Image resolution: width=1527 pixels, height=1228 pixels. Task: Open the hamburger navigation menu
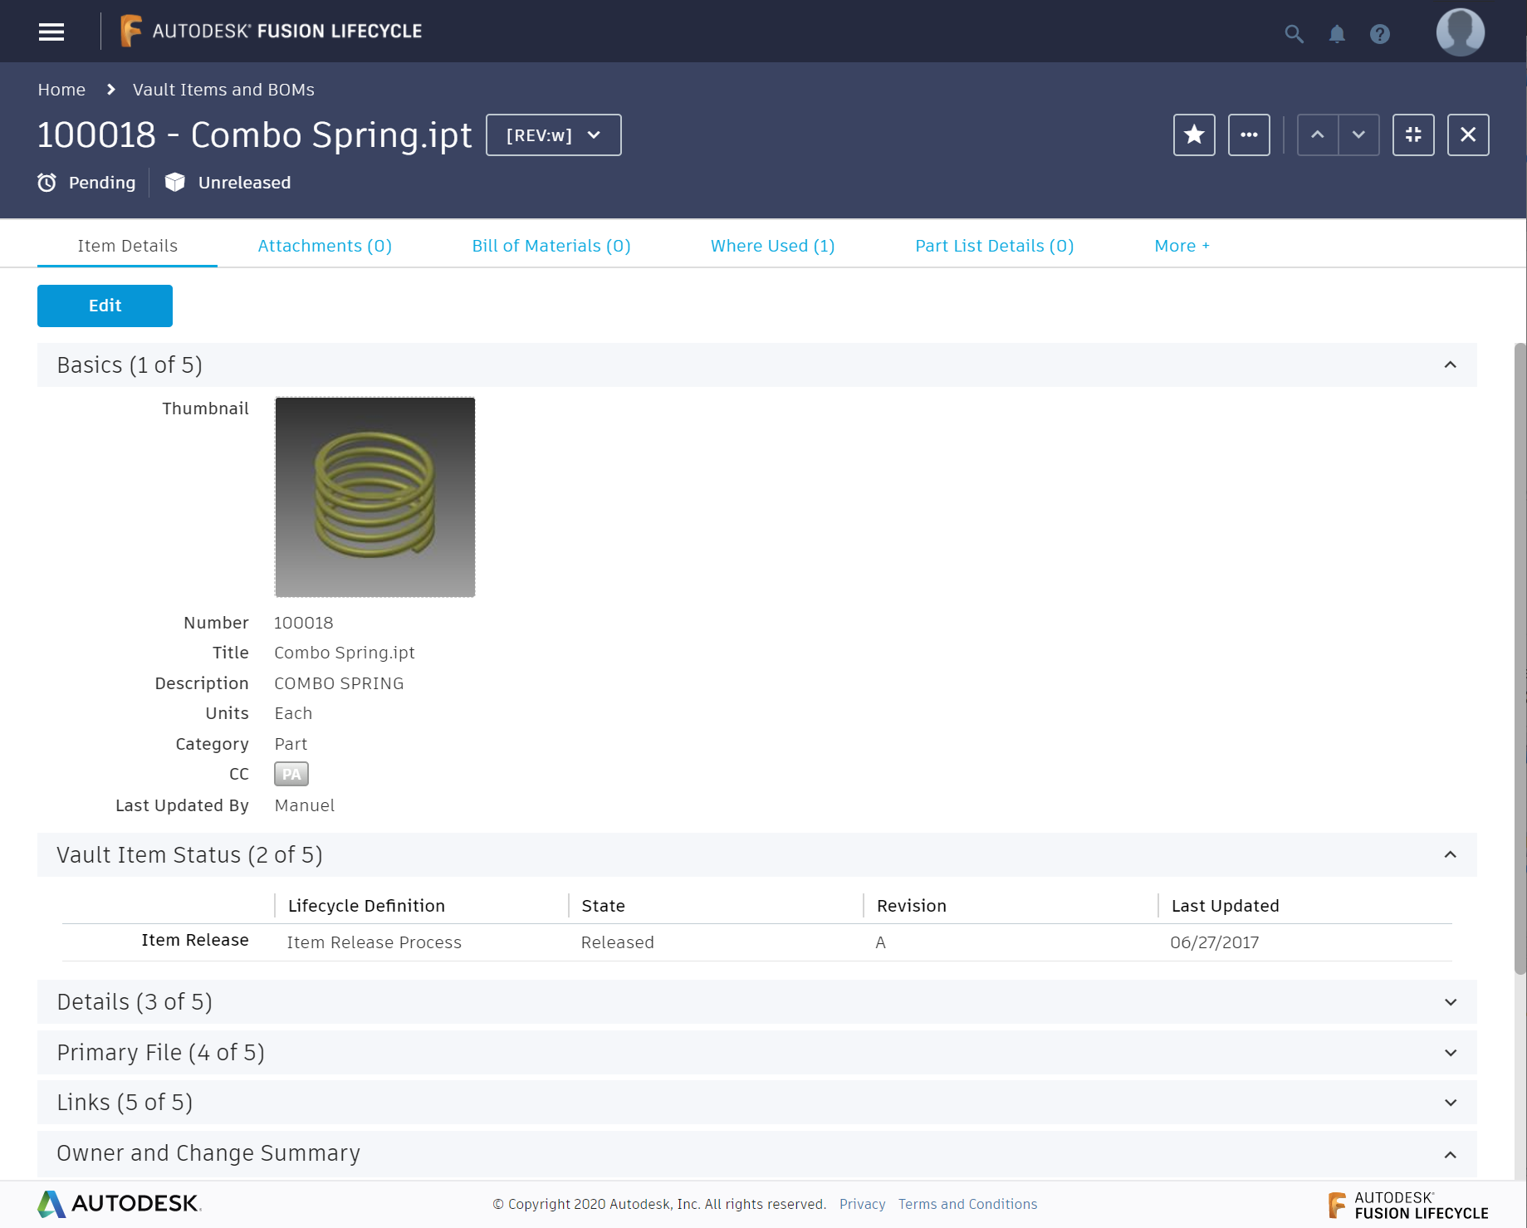click(x=51, y=32)
